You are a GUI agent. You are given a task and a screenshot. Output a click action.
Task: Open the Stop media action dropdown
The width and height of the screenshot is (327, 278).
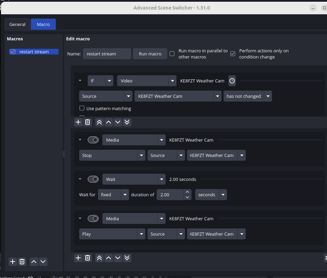point(112,155)
